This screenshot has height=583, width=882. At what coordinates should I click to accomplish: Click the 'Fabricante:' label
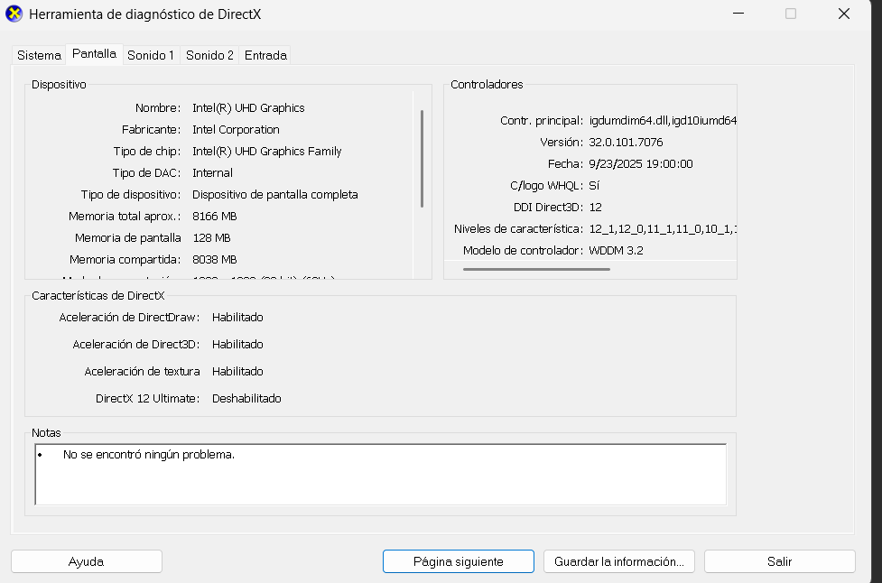click(x=151, y=130)
